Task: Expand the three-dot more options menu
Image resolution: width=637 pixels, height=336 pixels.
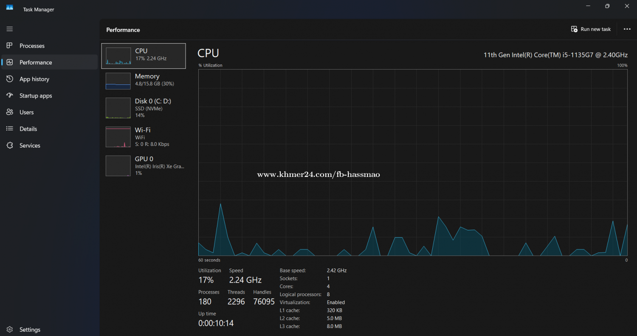Action: point(627,29)
